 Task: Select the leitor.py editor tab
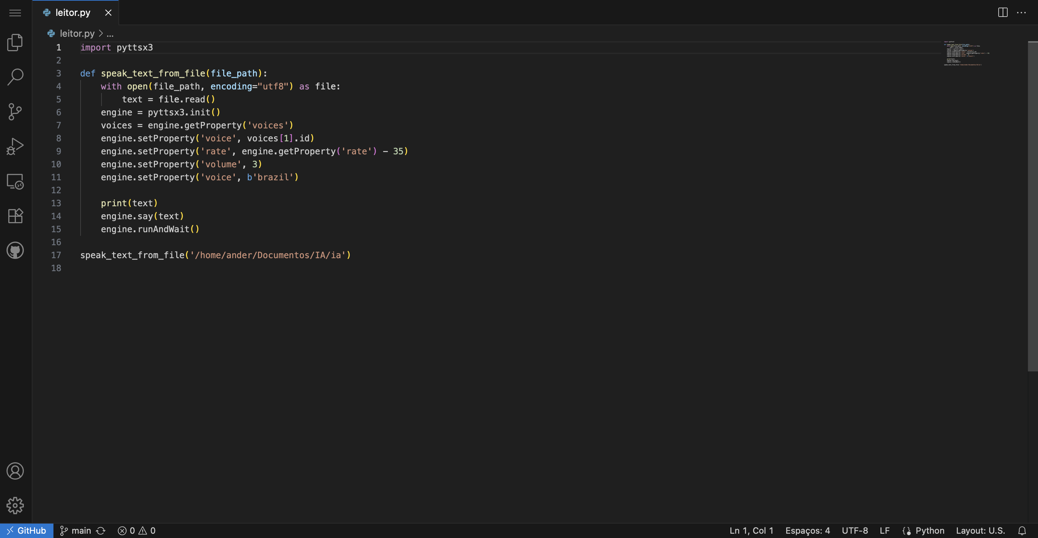[73, 13]
